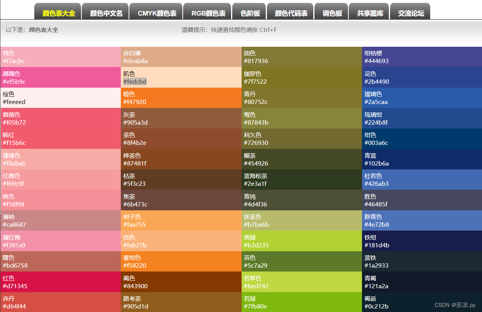This screenshot has width=482, height=312.
Task: Click the 青丹 #80752c swatch
Action: pyautogui.click(x=302, y=98)
